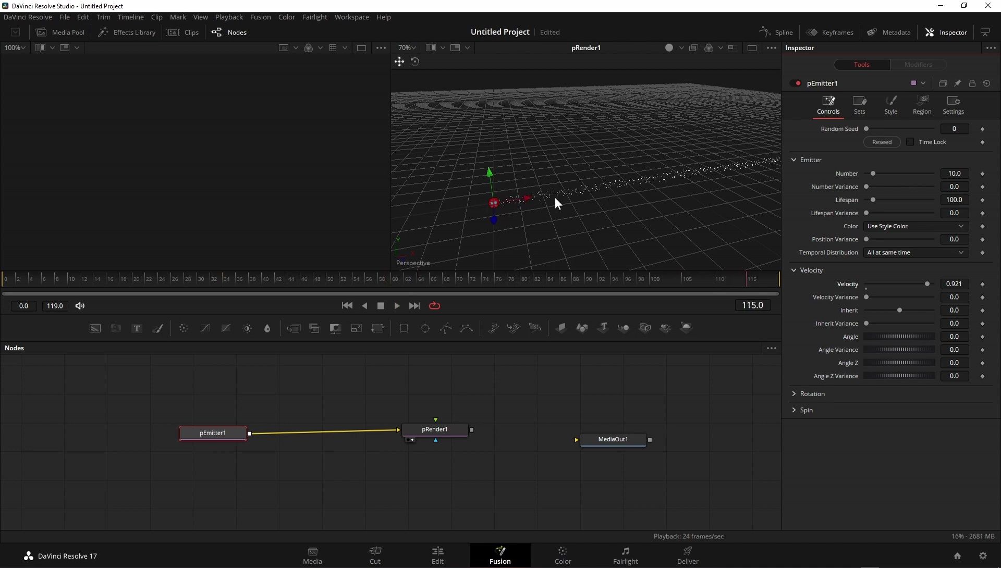Add Renderer 3D tool icon

[686, 328]
